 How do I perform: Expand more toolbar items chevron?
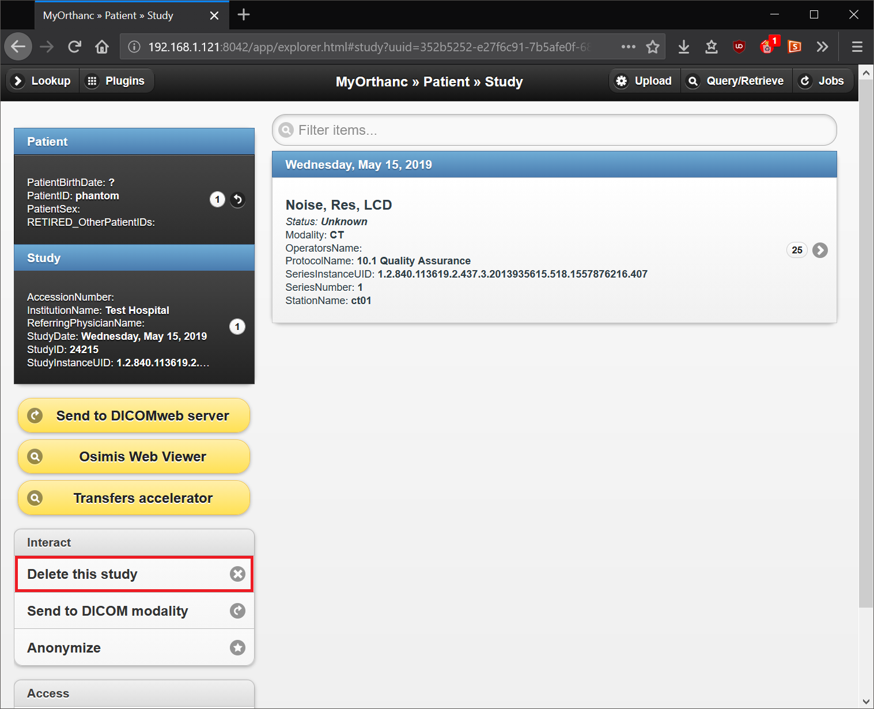[822, 47]
